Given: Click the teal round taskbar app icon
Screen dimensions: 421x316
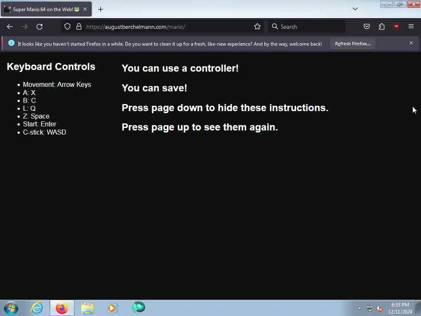Looking at the screenshot, I should pyautogui.click(x=139, y=307).
